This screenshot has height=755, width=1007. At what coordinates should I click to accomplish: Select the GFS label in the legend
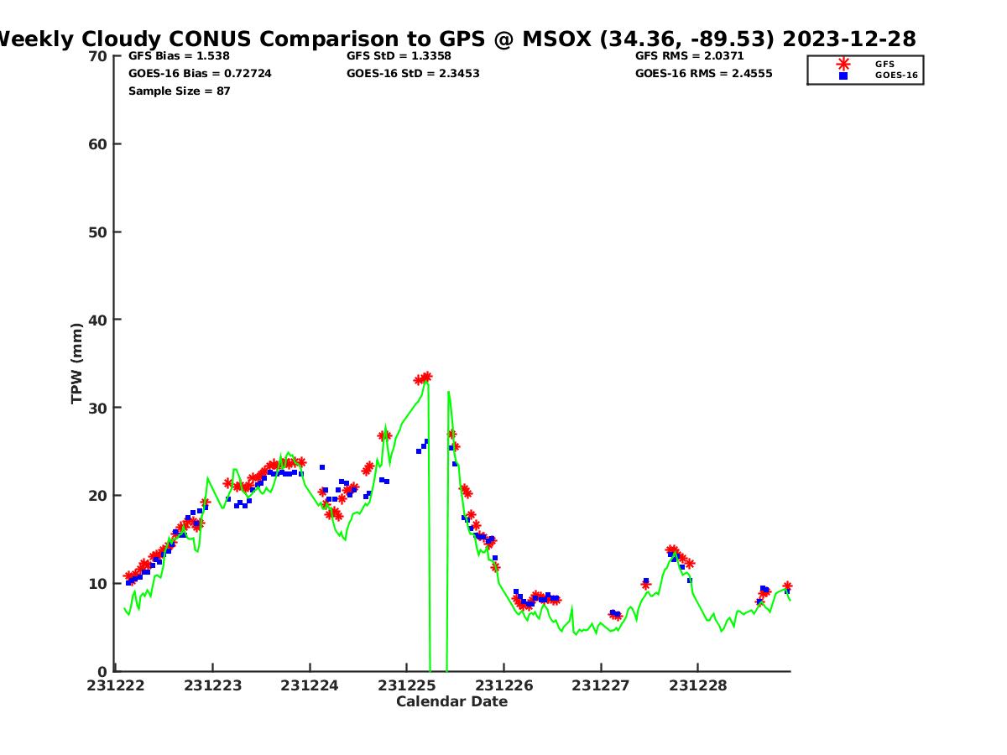pos(884,64)
